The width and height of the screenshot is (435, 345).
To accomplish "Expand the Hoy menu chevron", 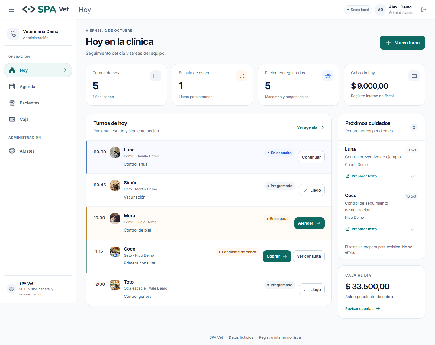I will (65, 70).
